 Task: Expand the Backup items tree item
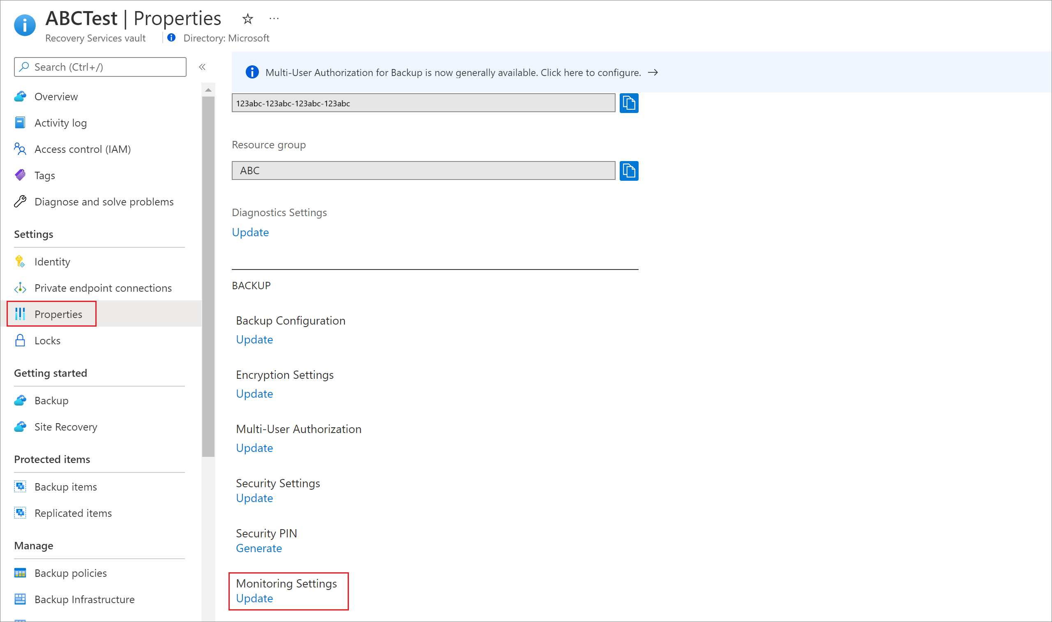[x=67, y=486]
